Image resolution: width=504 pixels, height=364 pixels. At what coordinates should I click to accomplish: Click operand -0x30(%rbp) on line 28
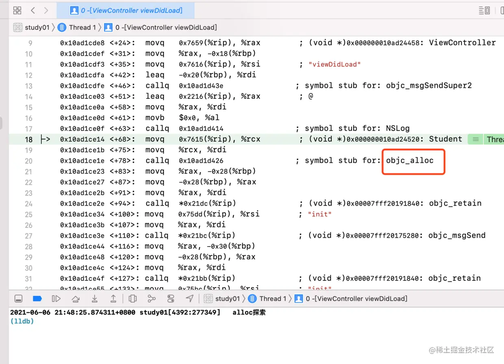click(x=231, y=246)
